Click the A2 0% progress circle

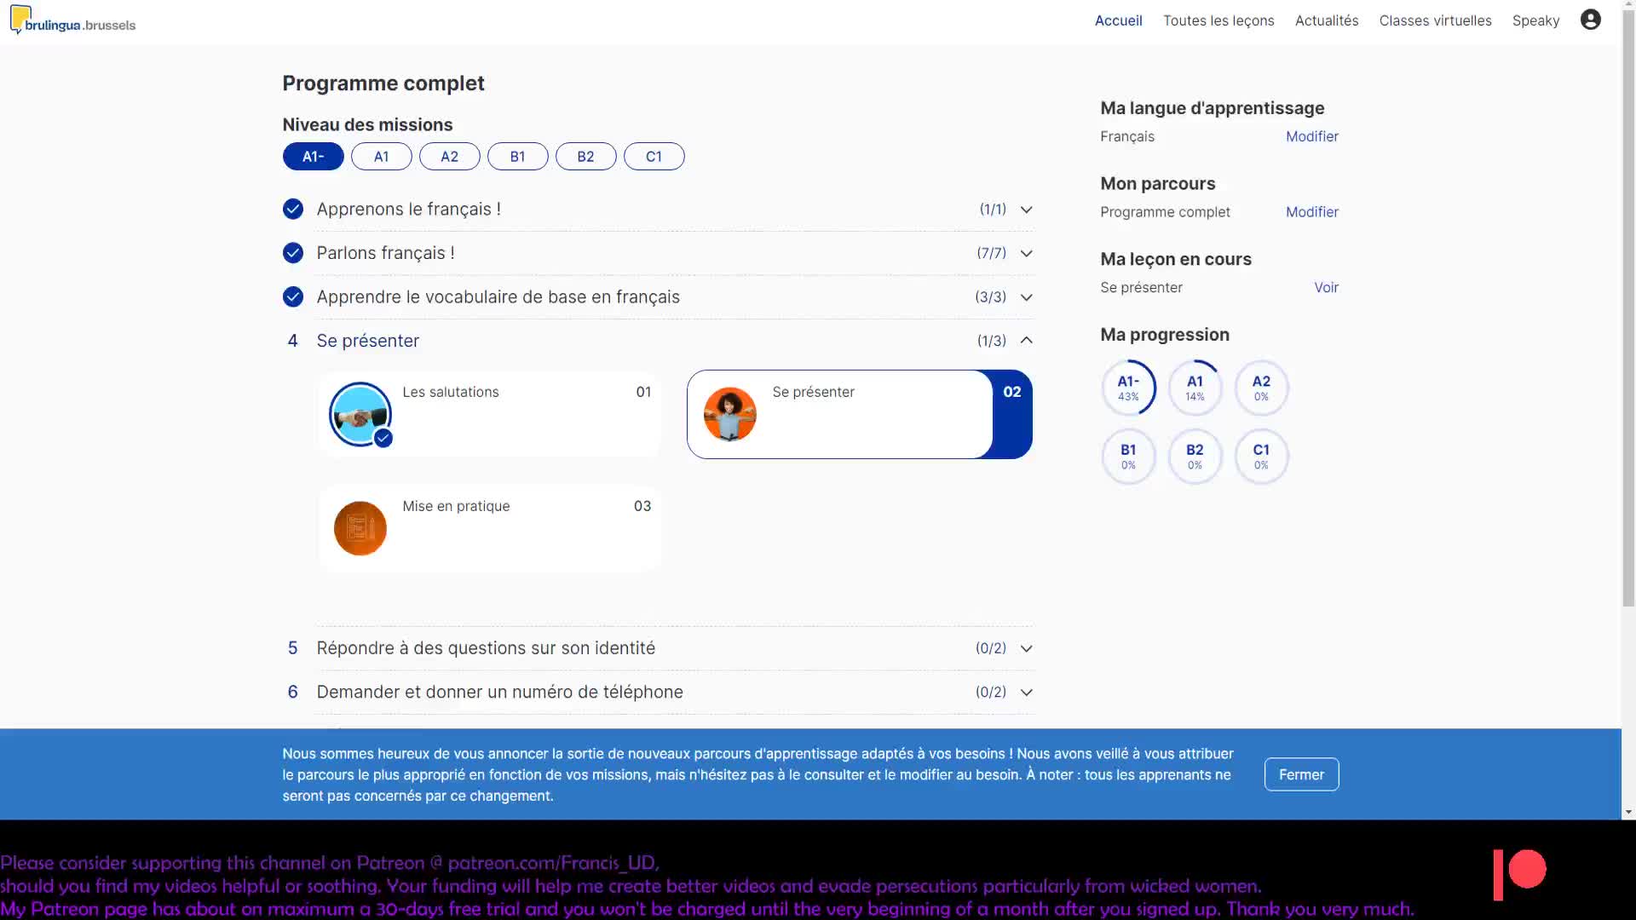(x=1261, y=388)
